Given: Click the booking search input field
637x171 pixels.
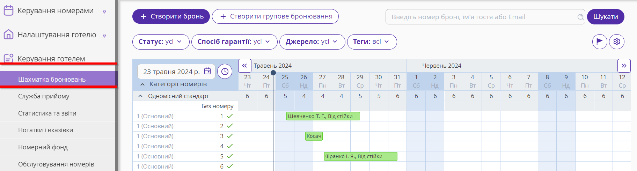Looking at the screenshot, I should pyautogui.click(x=485, y=17).
